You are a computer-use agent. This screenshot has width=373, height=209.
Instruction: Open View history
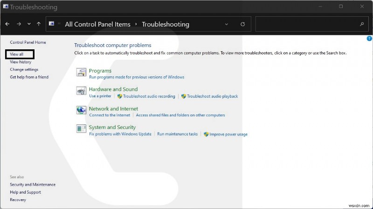[21, 62]
